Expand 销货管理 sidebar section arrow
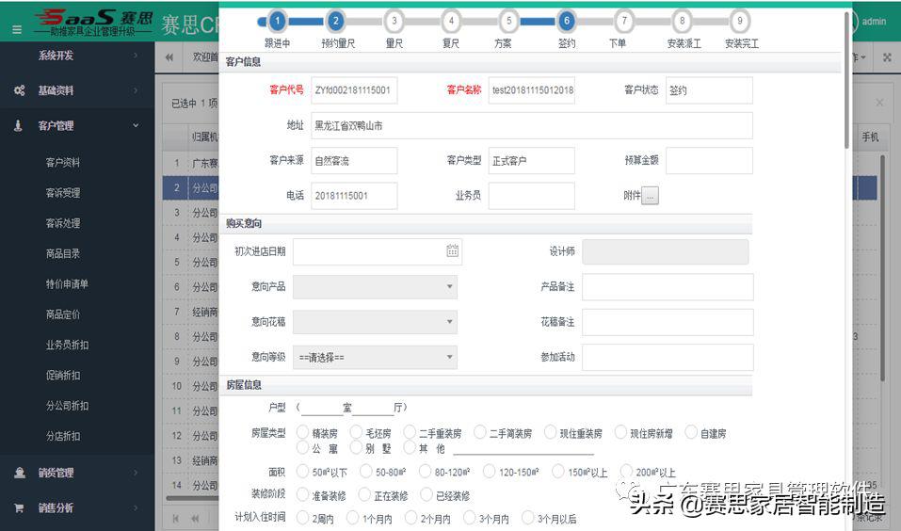901x531 pixels. pos(137,473)
